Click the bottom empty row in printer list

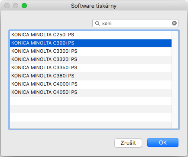coord(91,125)
